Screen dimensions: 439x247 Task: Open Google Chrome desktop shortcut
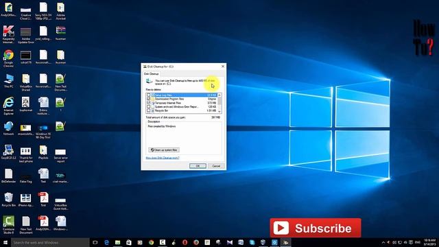pos(8,58)
